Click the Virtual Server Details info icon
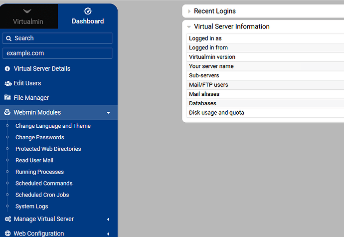This screenshot has width=344, height=237. click(7, 69)
